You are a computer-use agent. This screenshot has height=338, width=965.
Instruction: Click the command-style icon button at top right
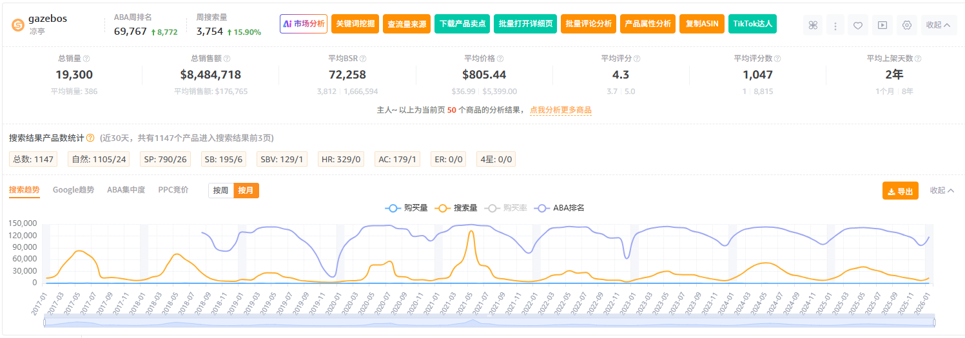pos(813,25)
